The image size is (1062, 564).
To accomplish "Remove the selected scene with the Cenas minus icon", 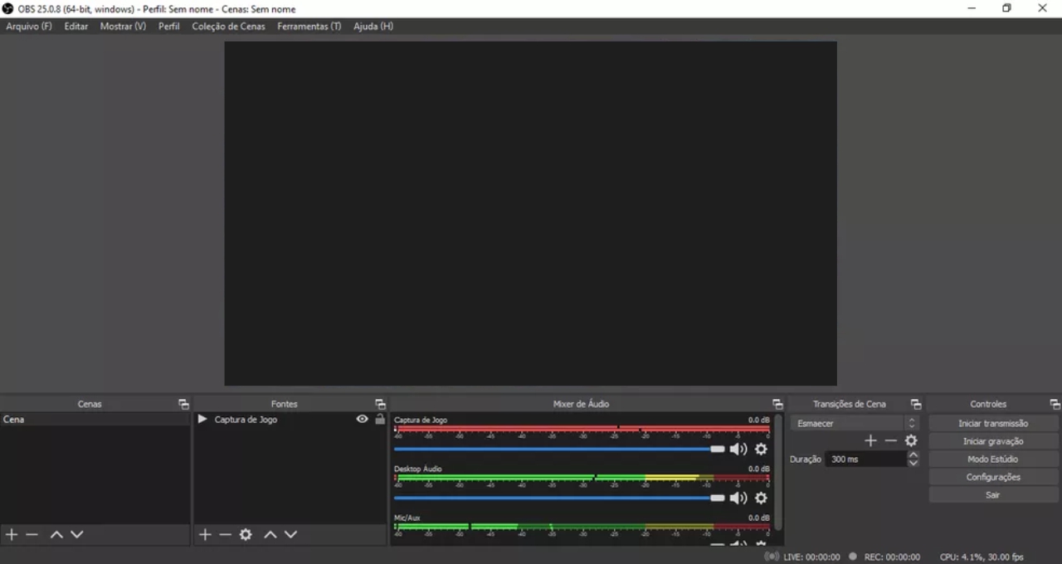I will (x=32, y=534).
